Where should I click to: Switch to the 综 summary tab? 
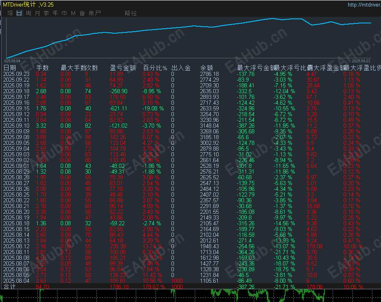point(10,13)
